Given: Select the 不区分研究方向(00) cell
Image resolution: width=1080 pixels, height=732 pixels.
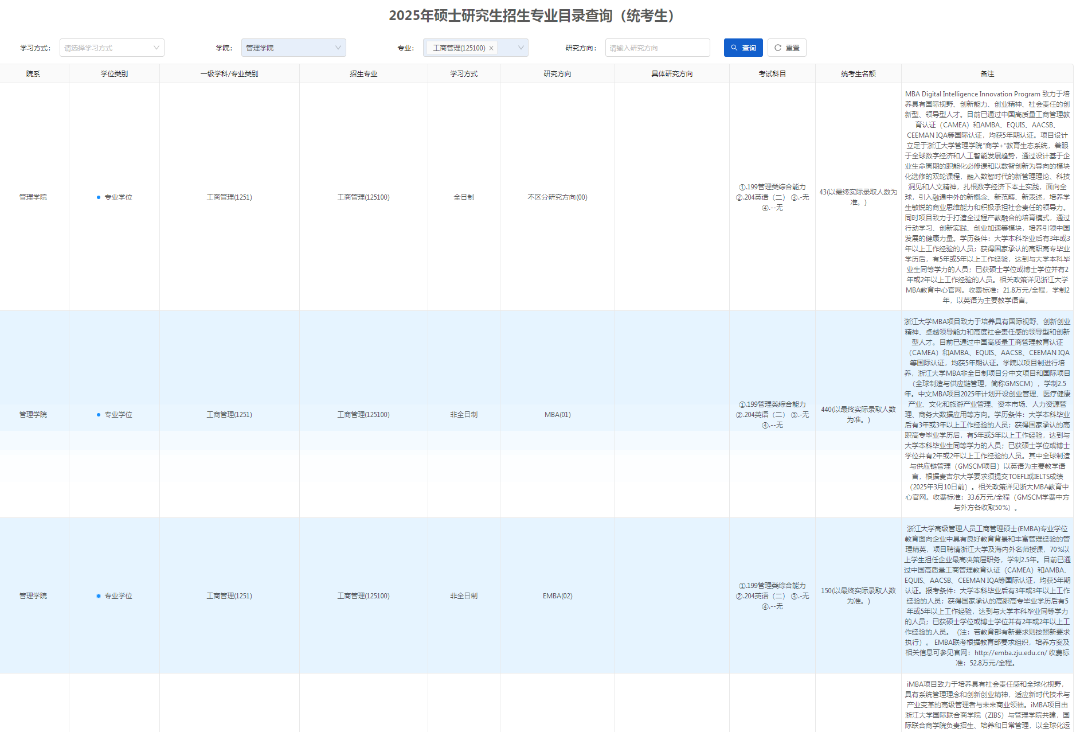Looking at the screenshot, I should tap(557, 197).
